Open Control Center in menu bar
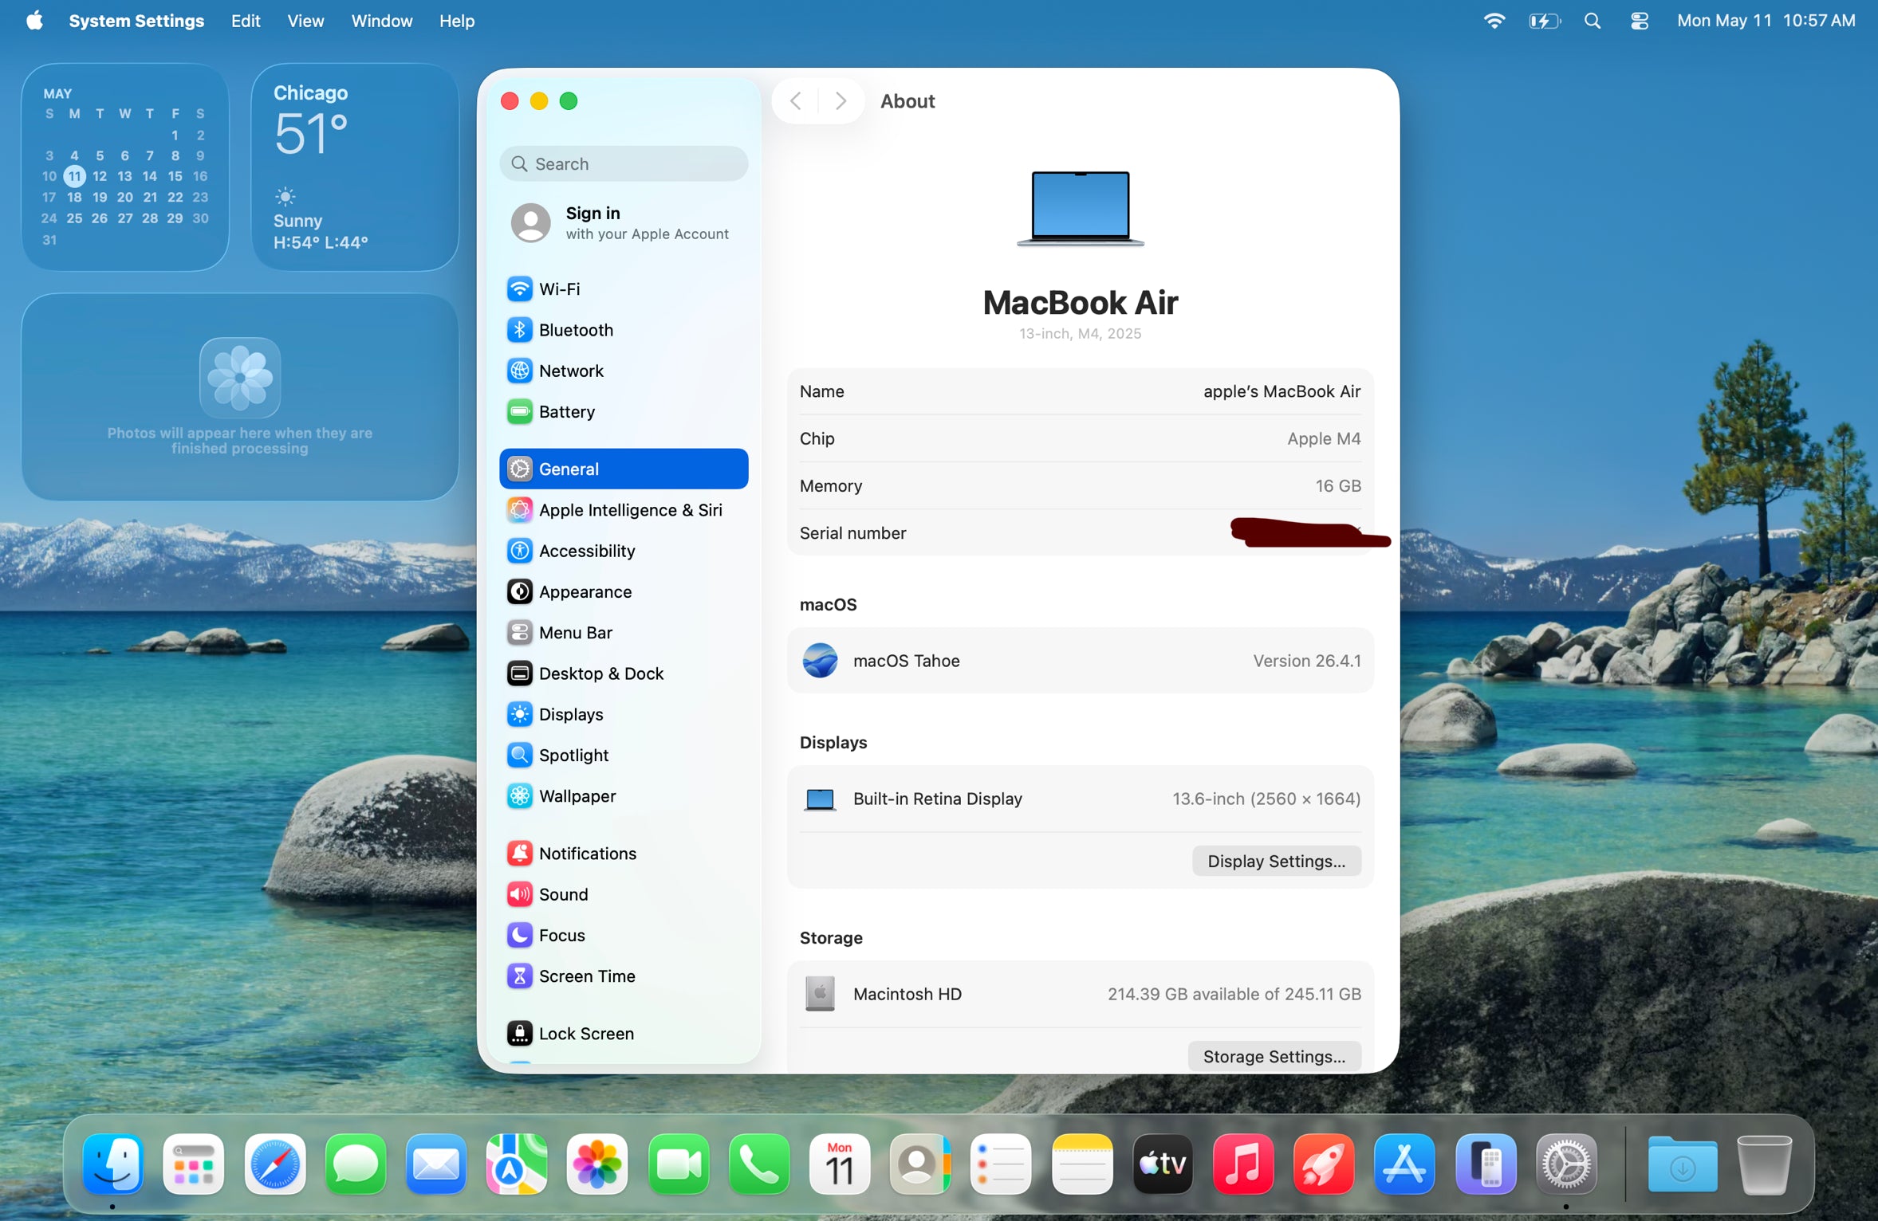Viewport: 1878px width, 1221px height. coord(1640,21)
